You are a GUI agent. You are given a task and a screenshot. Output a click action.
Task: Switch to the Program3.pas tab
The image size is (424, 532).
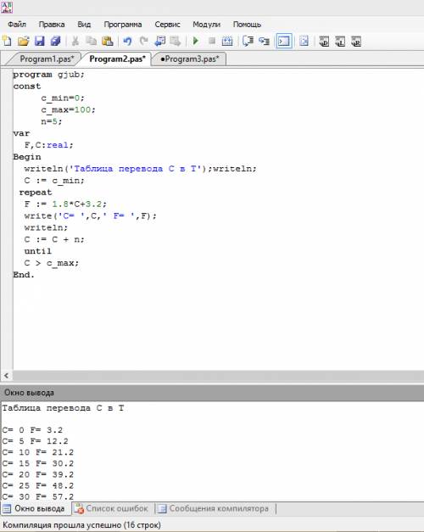coord(190,59)
